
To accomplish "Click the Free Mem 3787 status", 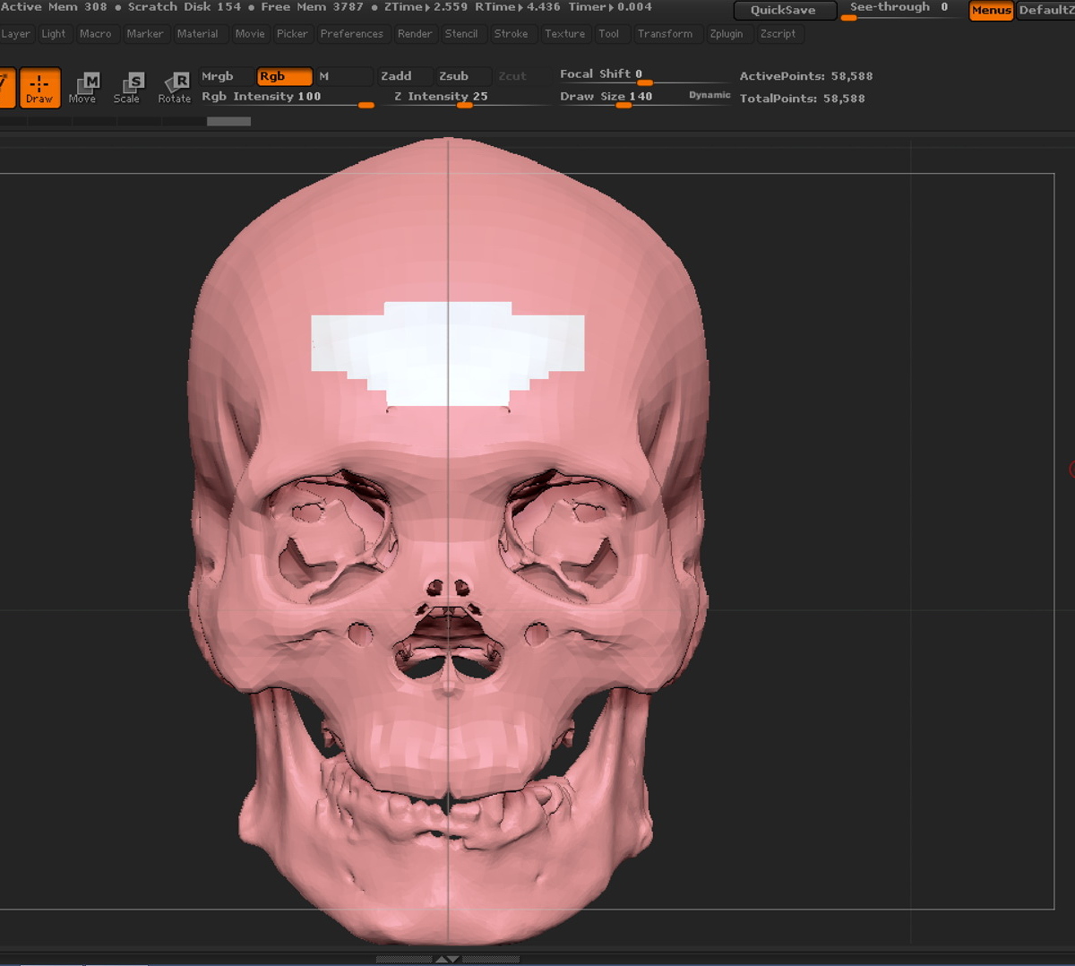I will point(312,7).
